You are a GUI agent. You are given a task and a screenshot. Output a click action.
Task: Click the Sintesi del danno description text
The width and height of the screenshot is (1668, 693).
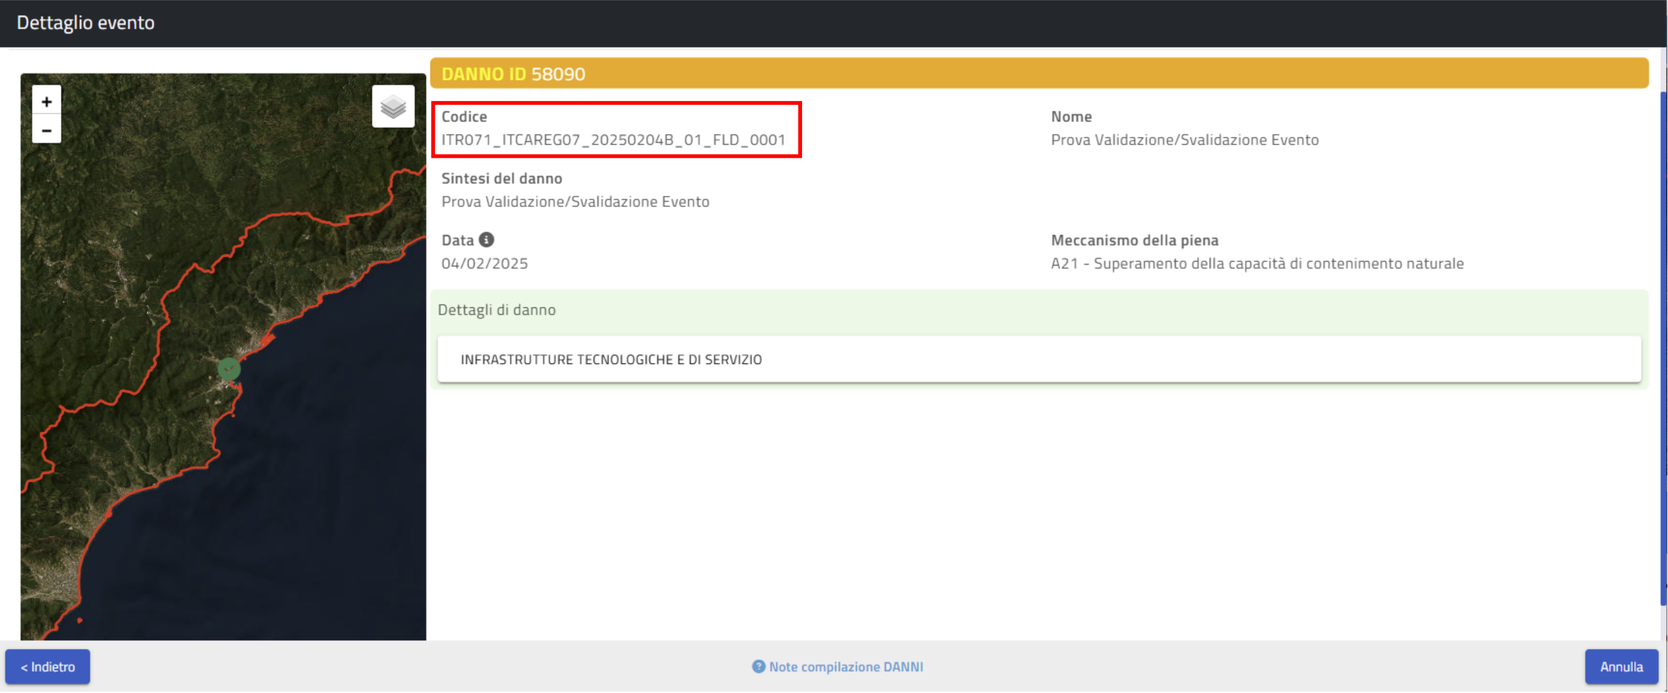pos(575,202)
